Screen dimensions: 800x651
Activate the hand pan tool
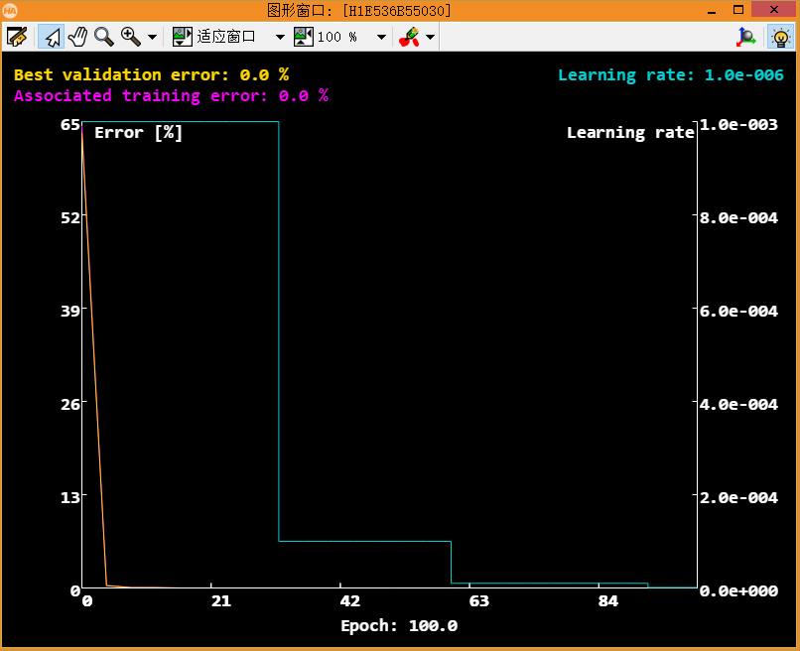[77, 37]
